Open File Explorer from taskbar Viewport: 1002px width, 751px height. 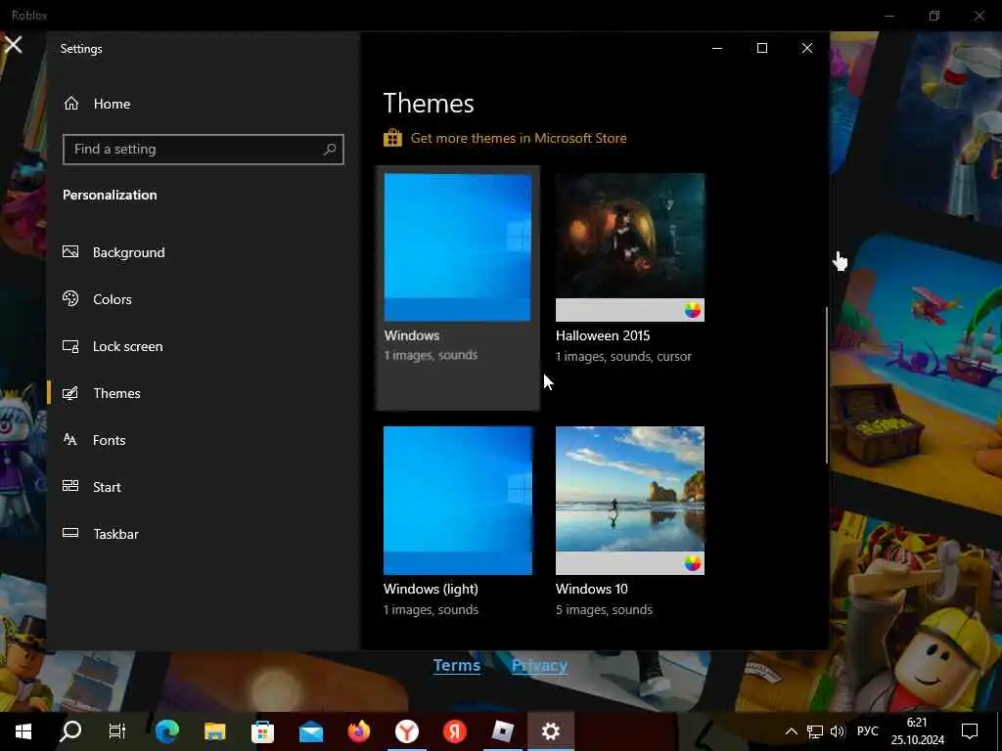click(x=214, y=731)
